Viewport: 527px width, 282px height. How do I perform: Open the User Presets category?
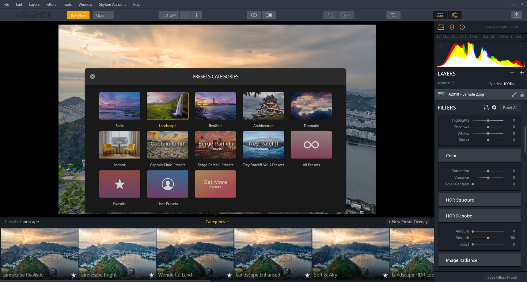(168, 184)
